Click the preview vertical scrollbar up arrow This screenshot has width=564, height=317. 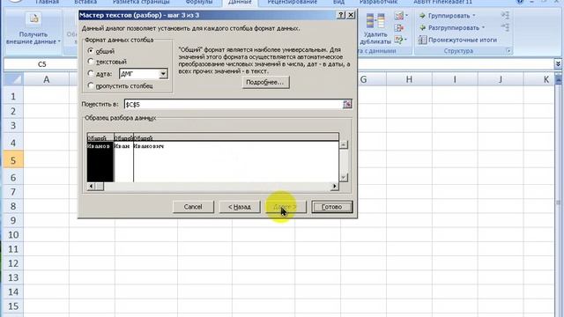pyautogui.click(x=344, y=144)
